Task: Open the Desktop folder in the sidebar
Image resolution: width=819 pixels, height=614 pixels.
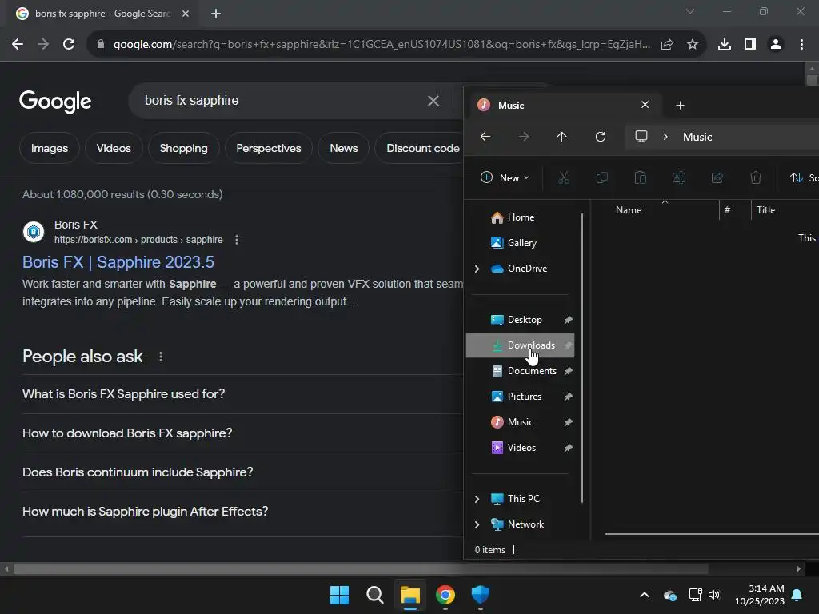Action: pos(520,320)
